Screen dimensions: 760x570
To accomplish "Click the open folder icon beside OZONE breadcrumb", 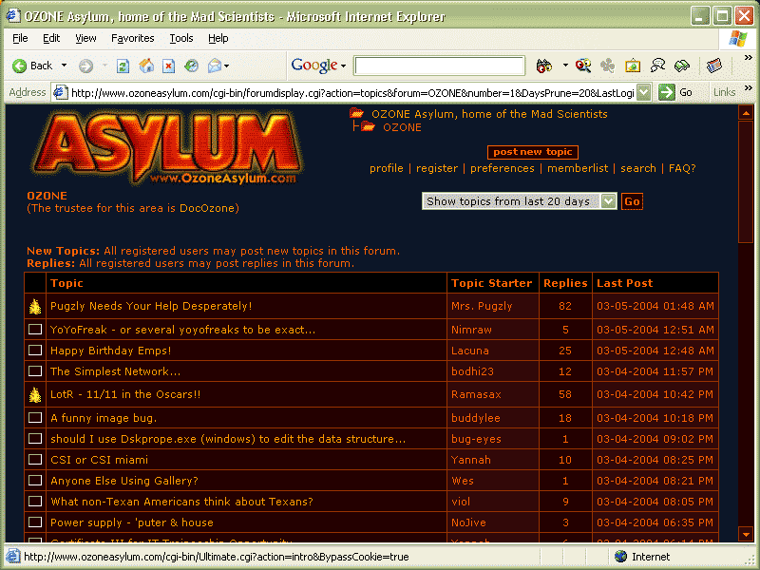I will [369, 127].
